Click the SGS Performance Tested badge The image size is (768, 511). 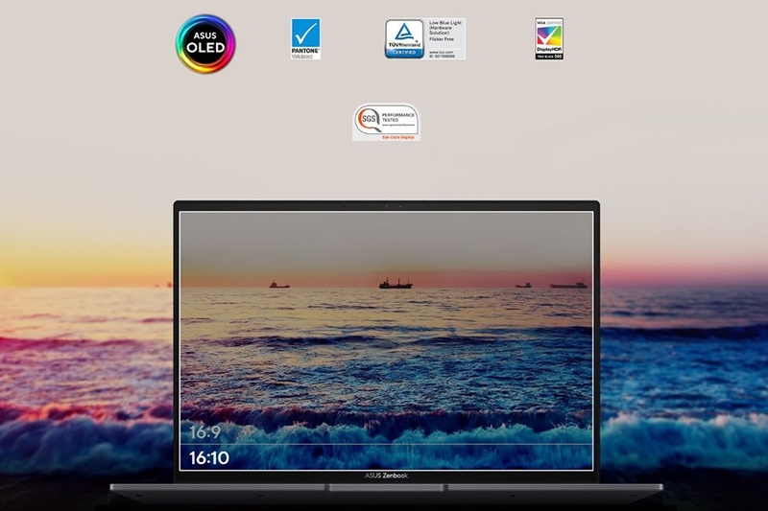386,123
